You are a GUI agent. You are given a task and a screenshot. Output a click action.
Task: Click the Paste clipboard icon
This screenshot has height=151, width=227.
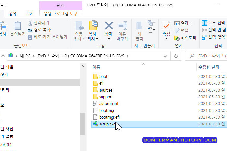(18, 26)
